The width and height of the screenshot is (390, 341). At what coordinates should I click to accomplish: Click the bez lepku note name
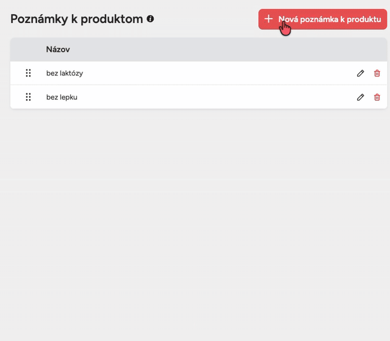[62, 97]
